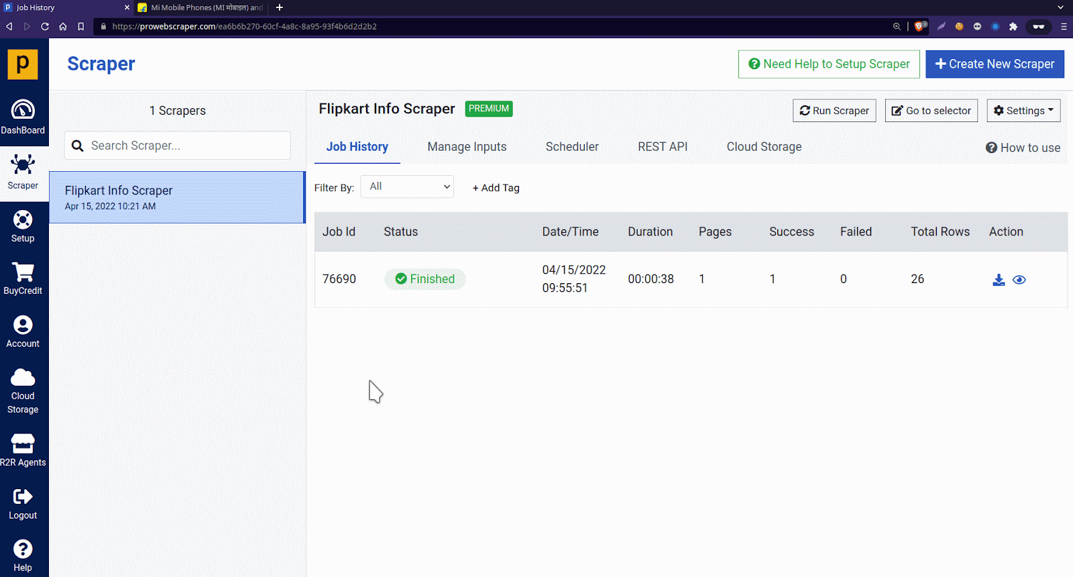
Task: Close the Job History browser tab
Action: (127, 7)
